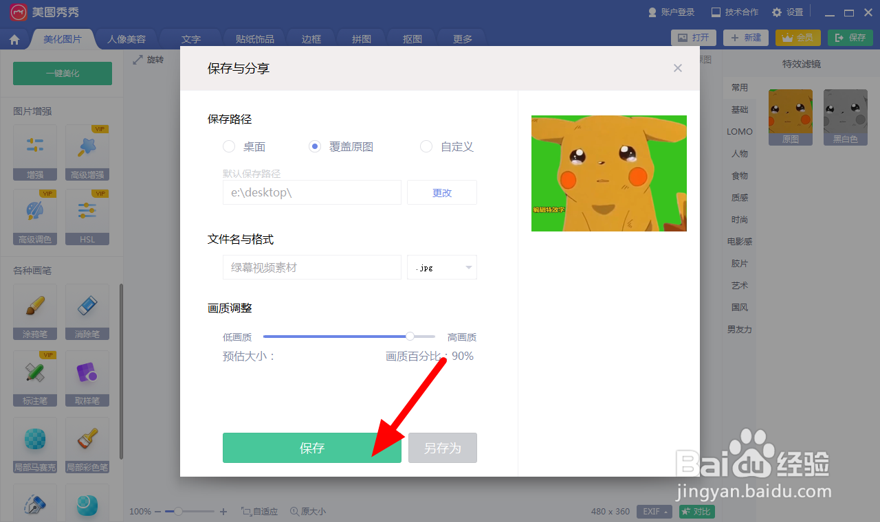Screen dimensions: 880x522
Task: Click zoom in plus icon
Action: coord(223,512)
